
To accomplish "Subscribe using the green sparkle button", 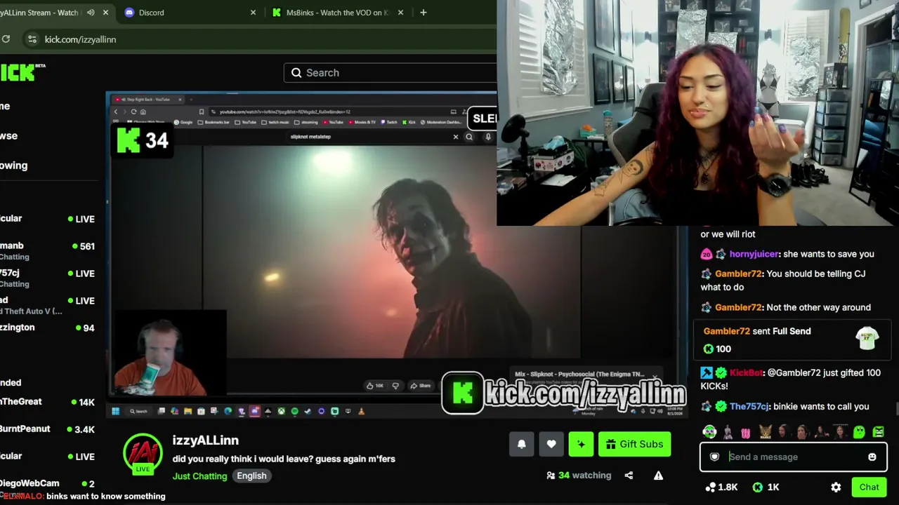I will coord(581,444).
